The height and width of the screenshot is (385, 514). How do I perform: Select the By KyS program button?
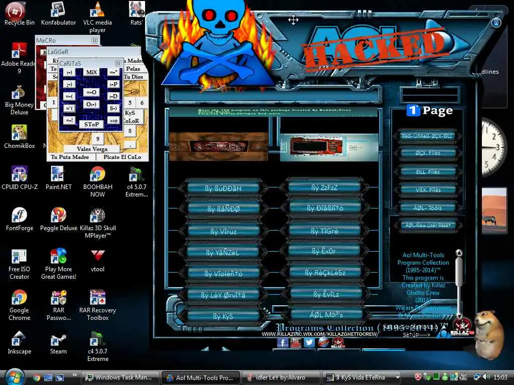click(x=223, y=316)
